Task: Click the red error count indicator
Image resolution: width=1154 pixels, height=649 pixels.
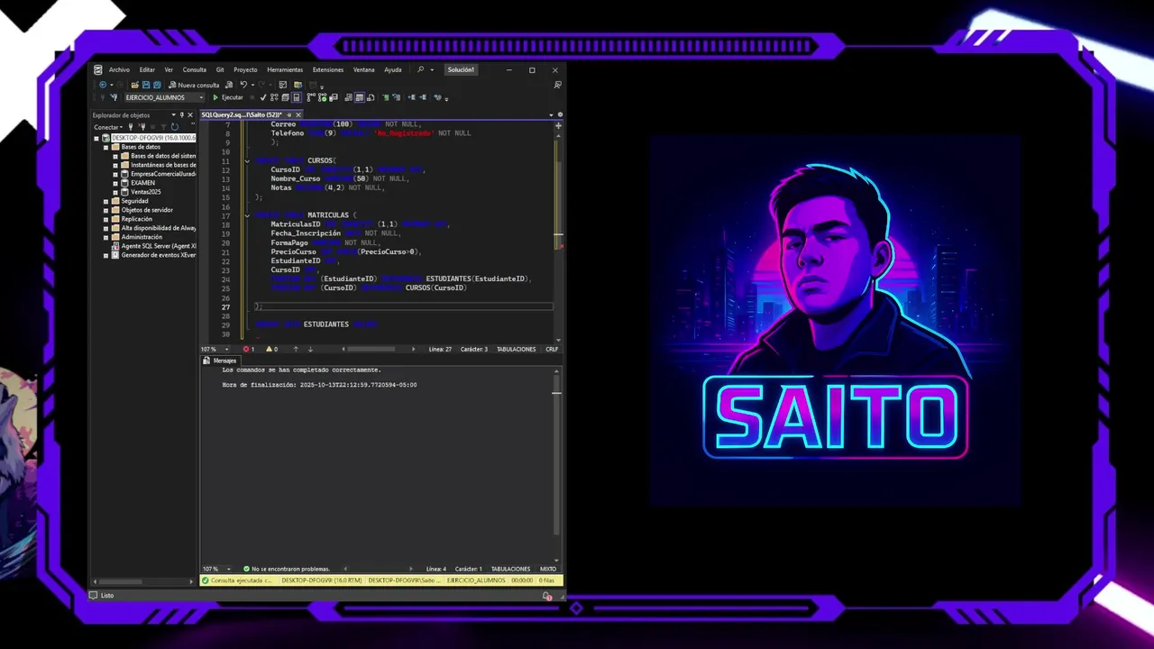Action: tap(249, 349)
